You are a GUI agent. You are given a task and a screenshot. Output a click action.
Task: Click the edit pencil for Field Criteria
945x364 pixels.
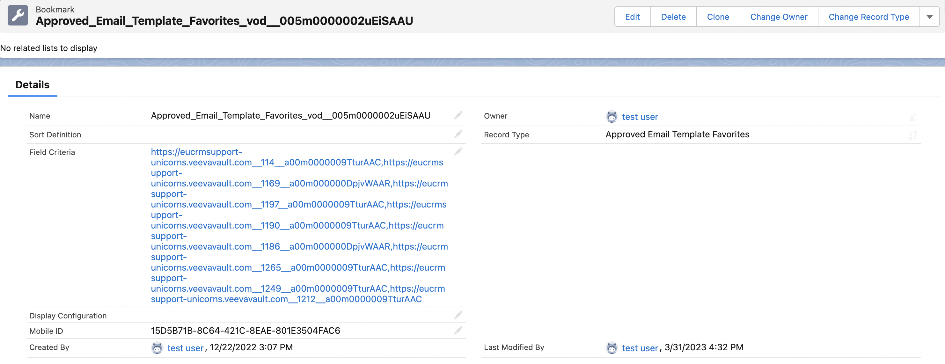pos(458,151)
